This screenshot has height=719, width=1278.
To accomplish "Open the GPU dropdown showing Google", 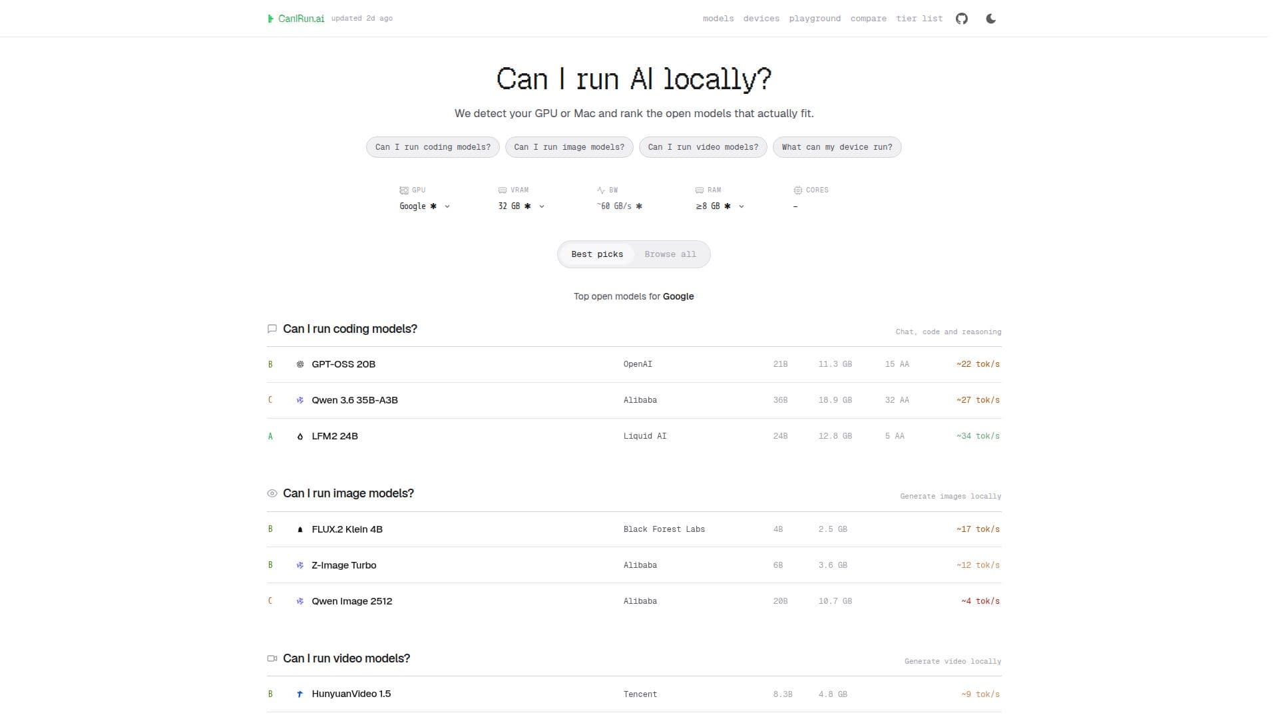I will click(425, 206).
